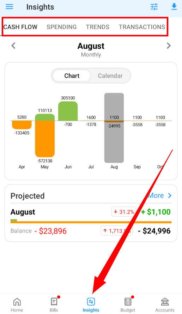Select the May orange expense bar
Screen dimensions: 182x314
[x=45, y=139]
